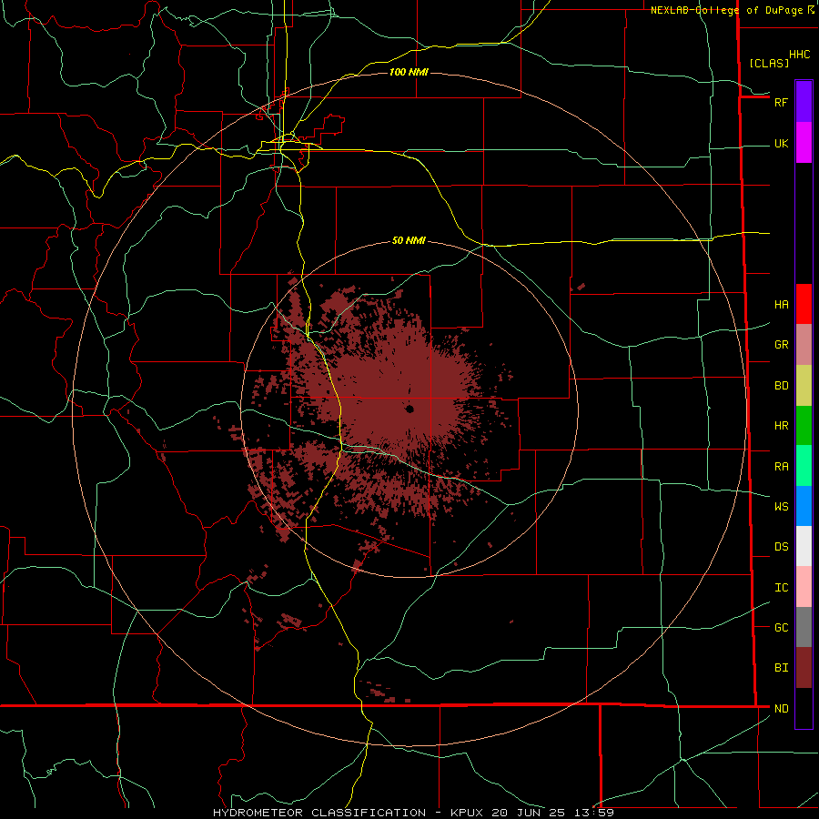Click the "RF" legend label text
819x819 pixels.
781,102
